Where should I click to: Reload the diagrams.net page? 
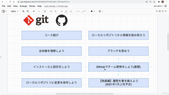(10, 2)
